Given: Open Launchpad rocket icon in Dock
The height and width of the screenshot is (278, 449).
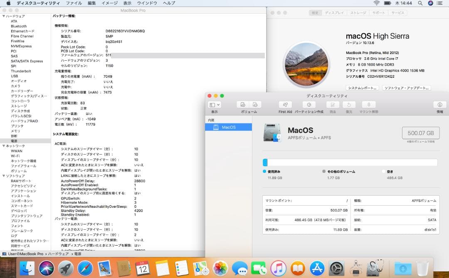Looking at the screenshot, I should pyautogui.click(x=66, y=268).
